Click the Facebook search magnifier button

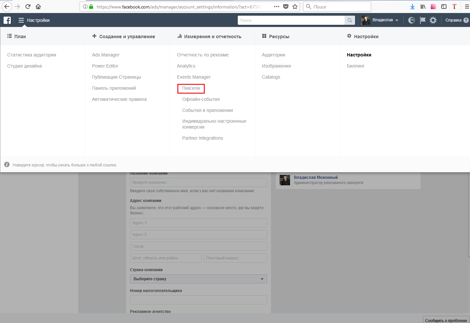[349, 20]
